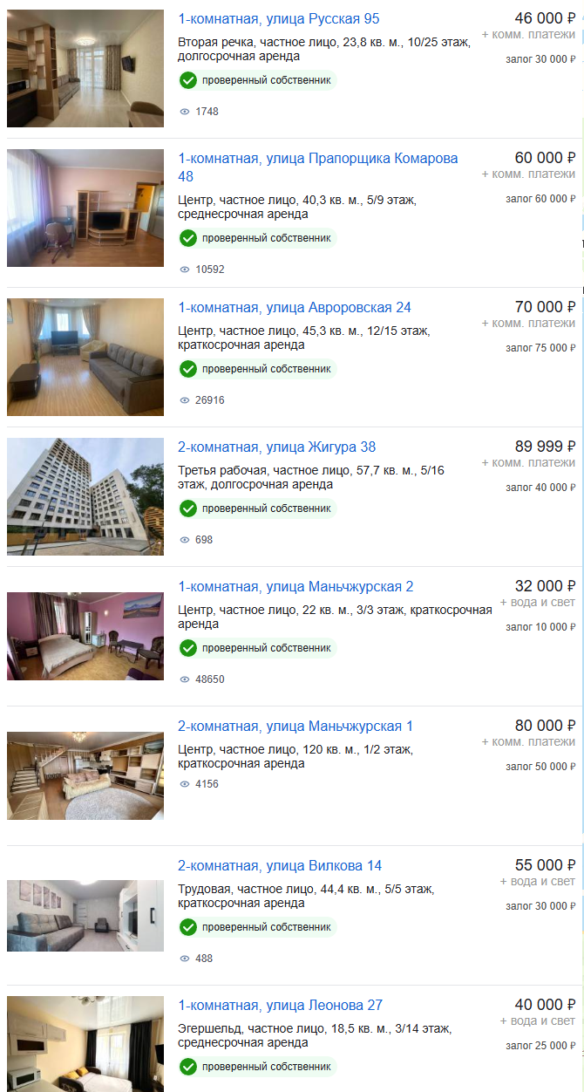Click the eye icon beside 488 views
Viewport: 584px width, 1092px height.
[184, 959]
